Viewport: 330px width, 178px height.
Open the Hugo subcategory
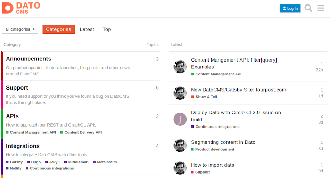coord(34,162)
